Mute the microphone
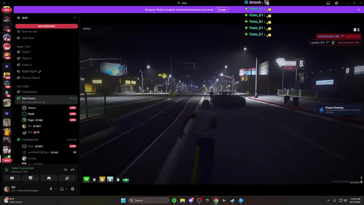Viewport: 364px width, 205px height. 51,189
